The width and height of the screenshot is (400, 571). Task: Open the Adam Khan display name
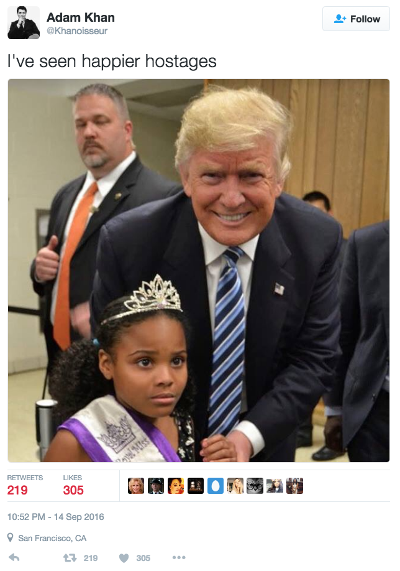(x=81, y=17)
